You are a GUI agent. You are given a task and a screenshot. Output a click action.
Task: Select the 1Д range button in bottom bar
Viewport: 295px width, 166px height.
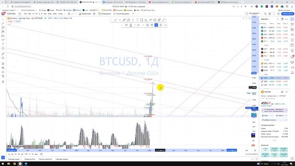9,154
